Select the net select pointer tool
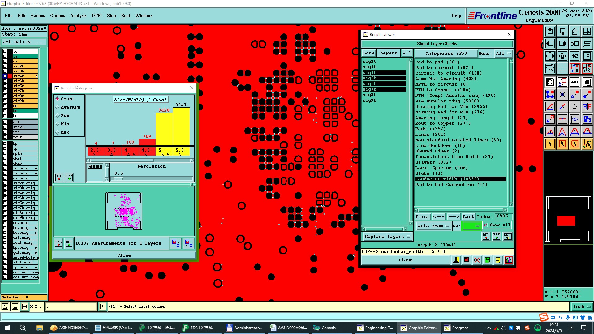 click(587, 144)
